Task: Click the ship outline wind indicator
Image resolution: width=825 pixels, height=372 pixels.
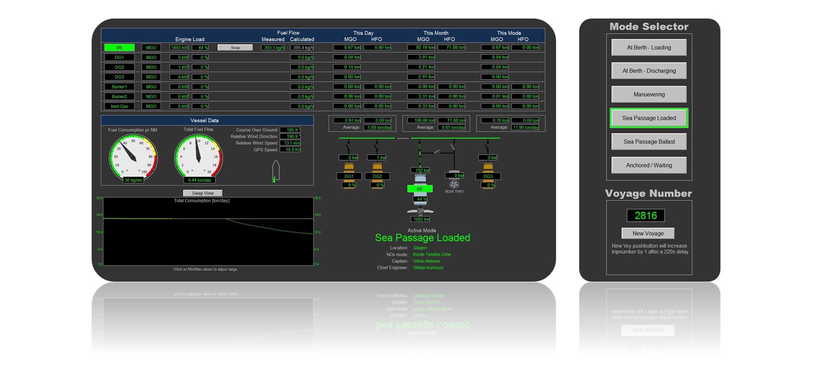Action: pyautogui.click(x=275, y=170)
